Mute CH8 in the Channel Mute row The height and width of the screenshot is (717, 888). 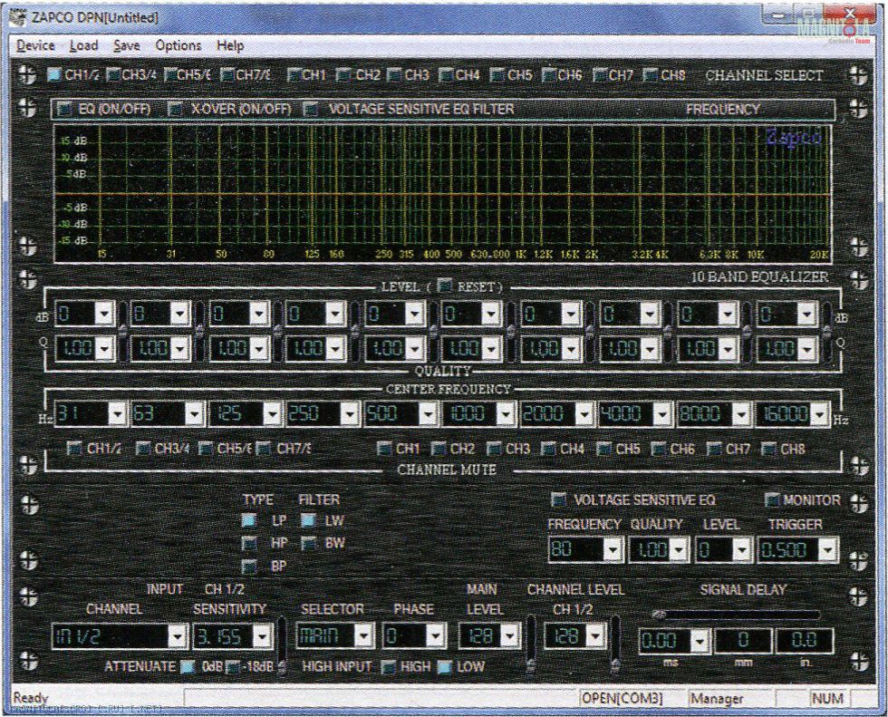click(768, 449)
